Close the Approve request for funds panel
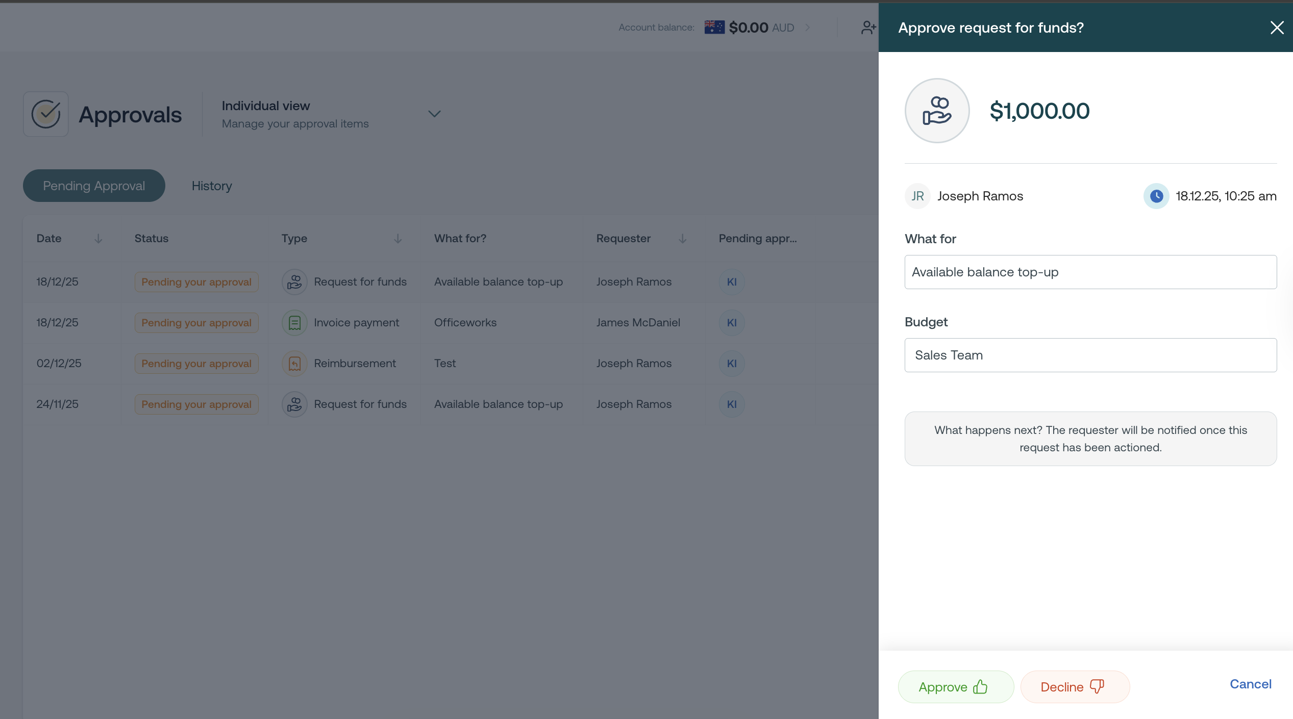The height and width of the screenshot is (719, 1293). point(1277,28)
